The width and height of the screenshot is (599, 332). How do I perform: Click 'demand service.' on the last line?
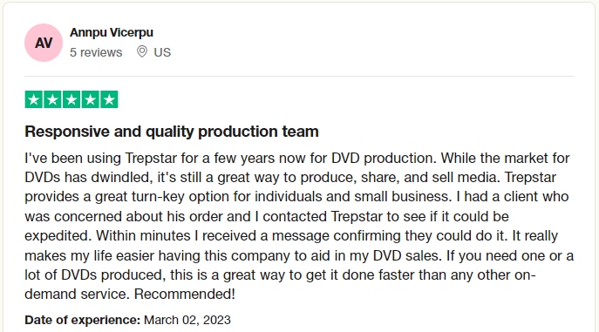[78, 295]
